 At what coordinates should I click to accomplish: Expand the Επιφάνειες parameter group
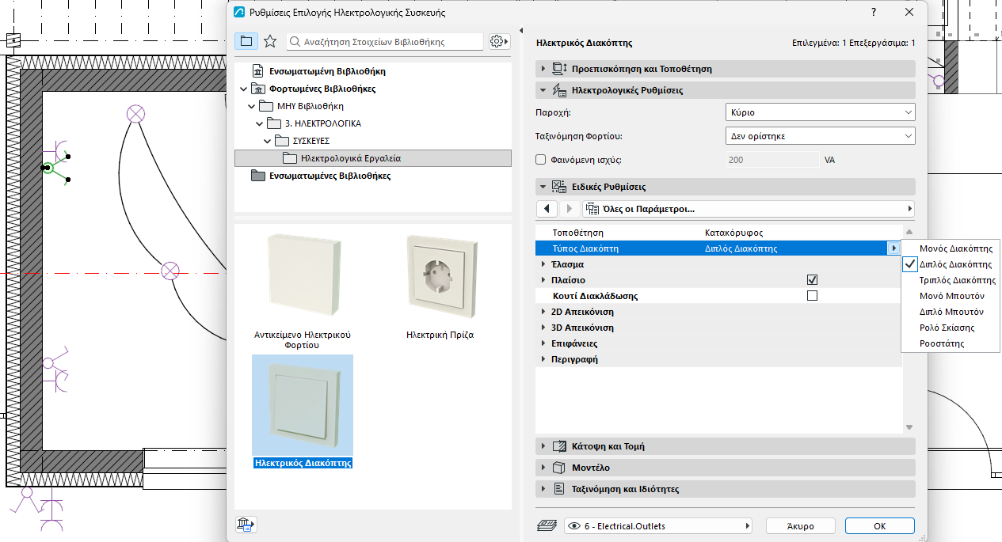(543, 343)
